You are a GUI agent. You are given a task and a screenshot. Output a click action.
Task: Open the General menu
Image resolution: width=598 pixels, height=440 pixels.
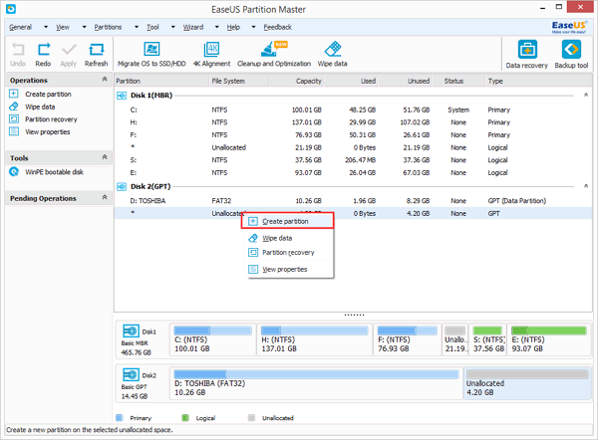(20, 27)
